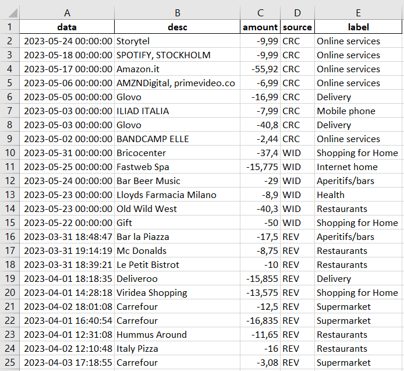Click the 'amount' header cell
The height and width of the screenshot is (371, 404).
click(x=260, y=27)
